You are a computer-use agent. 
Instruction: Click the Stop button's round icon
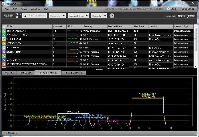coord(168,9)
